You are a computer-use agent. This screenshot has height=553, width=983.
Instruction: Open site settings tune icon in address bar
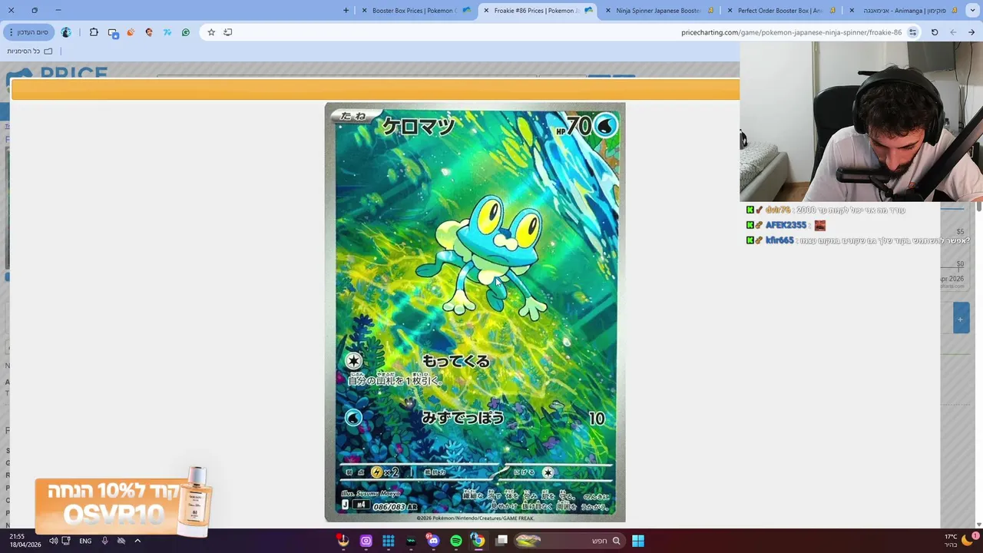(912, 32)
